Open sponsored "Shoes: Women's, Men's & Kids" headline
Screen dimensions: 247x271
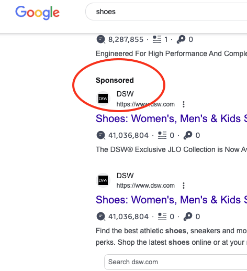click(171, 118)
